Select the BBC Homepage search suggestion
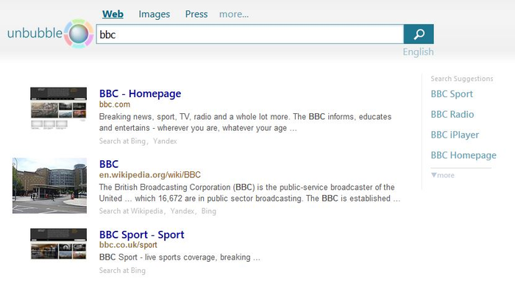The height and width of the screenshot is (281, 515). coord(464,155)
